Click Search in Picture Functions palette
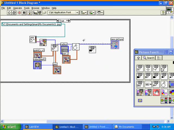Screen dimensions: 174x130 coord(148,58)
